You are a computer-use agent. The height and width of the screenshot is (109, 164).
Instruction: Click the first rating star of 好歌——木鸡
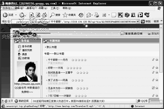[68, 68]
